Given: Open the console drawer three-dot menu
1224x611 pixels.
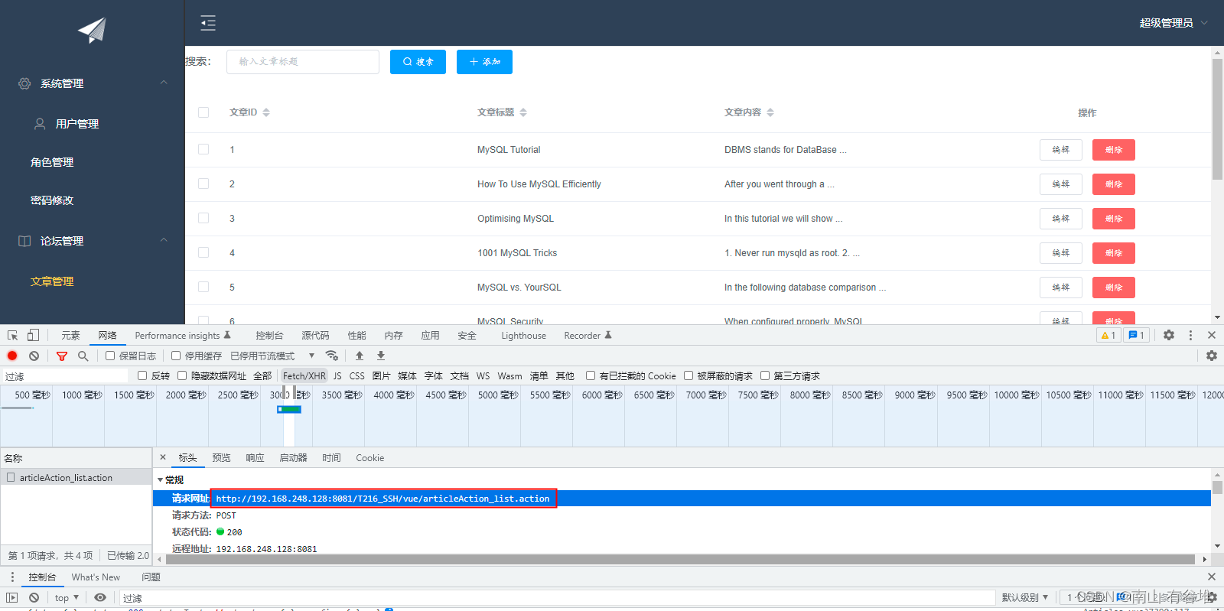Looking at the screenshot, I should click(12, 577).
